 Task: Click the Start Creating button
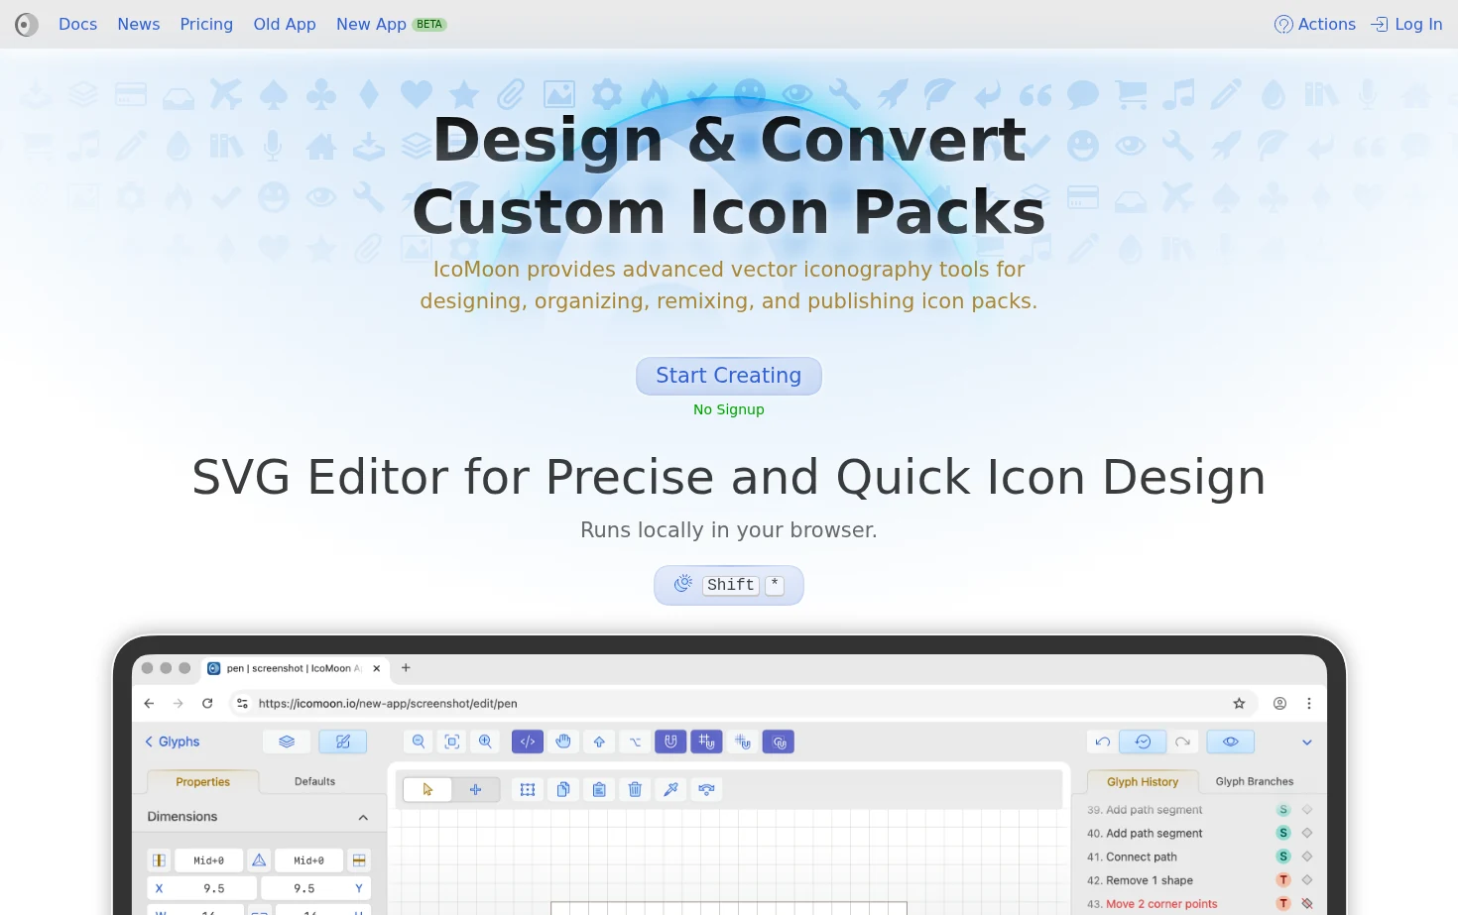(729, 376)
